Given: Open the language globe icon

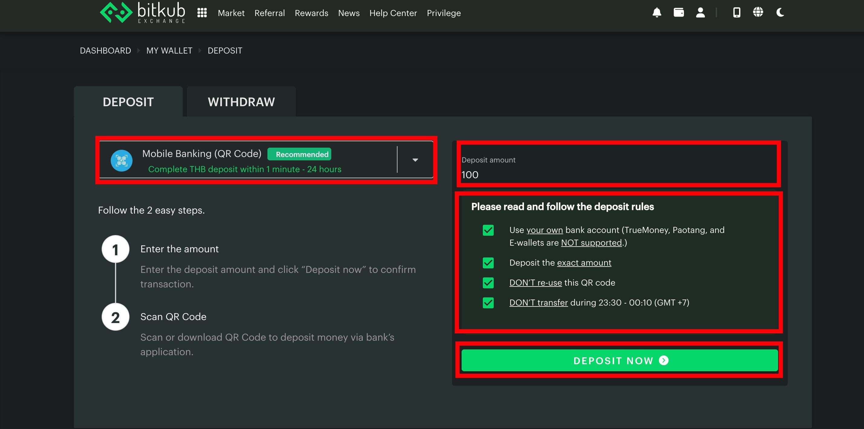Looking at the screenshot, I should point(758,13).
